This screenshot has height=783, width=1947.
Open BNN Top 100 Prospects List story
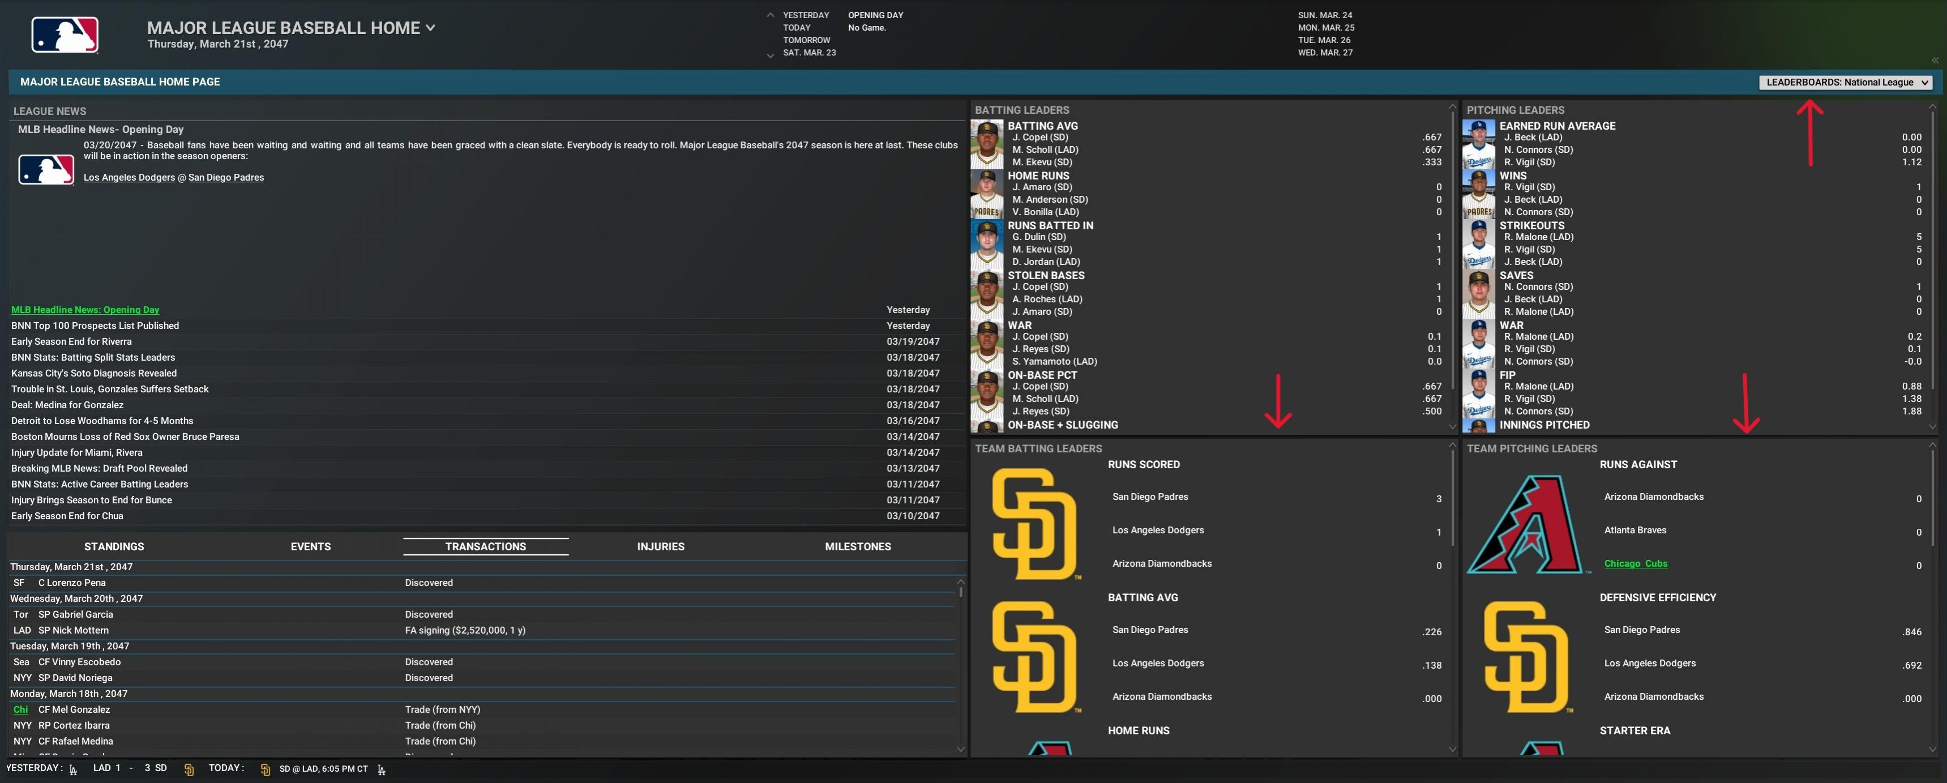click(95, 326)
